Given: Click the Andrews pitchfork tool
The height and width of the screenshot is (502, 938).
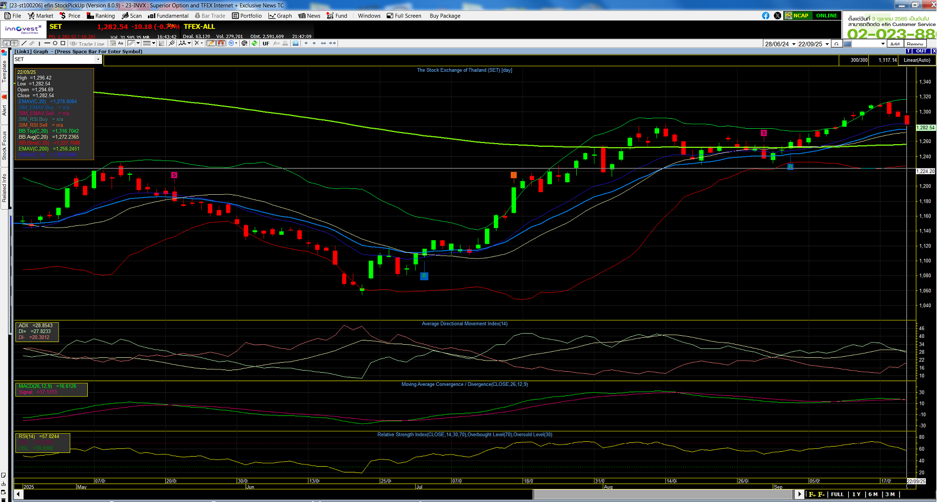Looking at the screenshot, I should click(x=172, y=43).
